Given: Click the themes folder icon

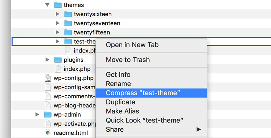Looking at the screenshot, I should [x=58, y=5].
